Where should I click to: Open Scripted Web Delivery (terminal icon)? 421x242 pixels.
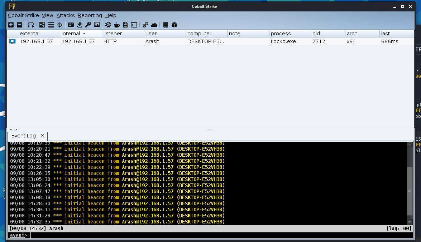coord(134,25)
